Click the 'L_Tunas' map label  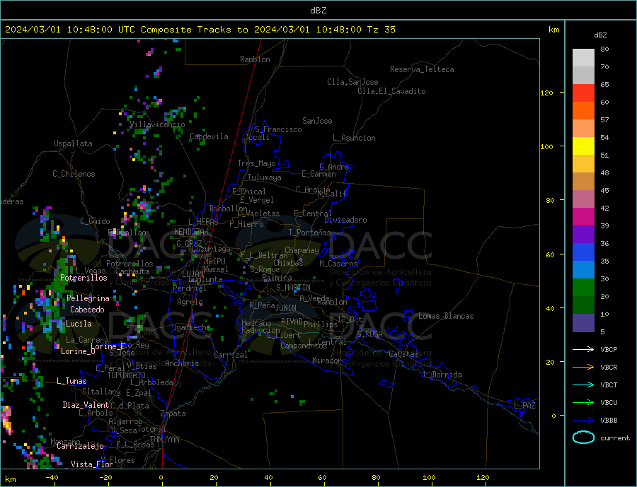(x=72, y=381)
